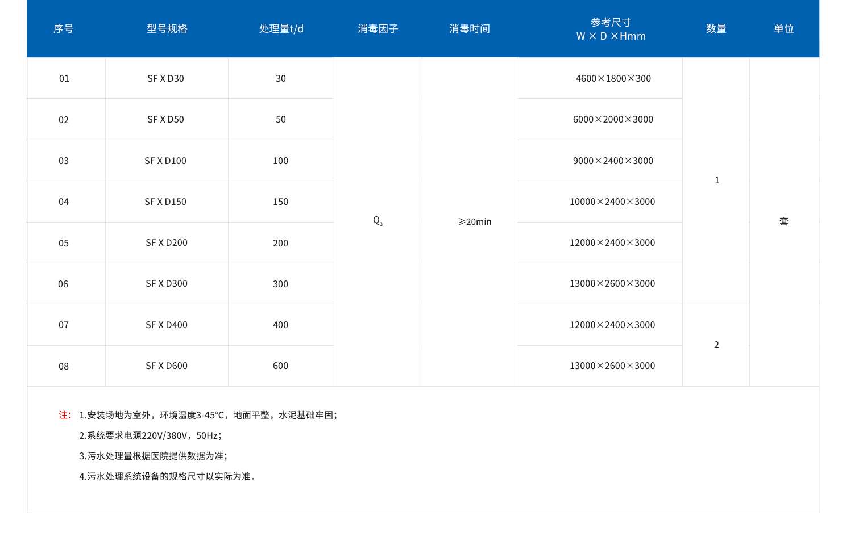
Task: Click dimension 13000×2600×3000 in row 08
Action: (x=613, y=366)
